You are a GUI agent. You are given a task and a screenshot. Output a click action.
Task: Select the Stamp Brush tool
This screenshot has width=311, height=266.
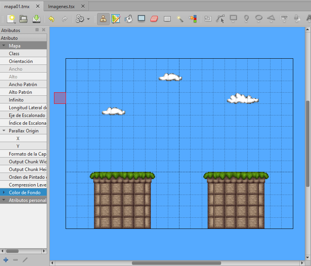(103, 19)
